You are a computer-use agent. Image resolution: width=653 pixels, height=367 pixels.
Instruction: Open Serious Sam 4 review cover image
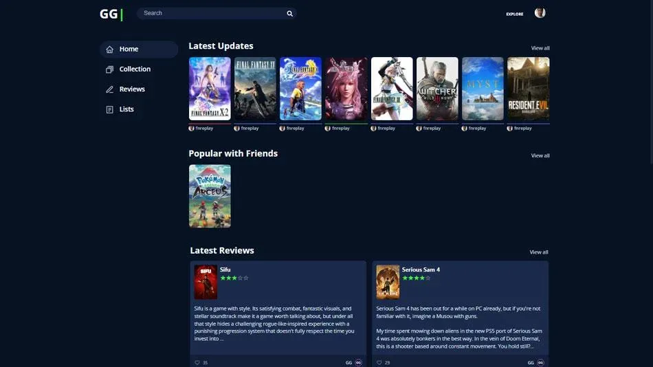[x=388, y=282]
